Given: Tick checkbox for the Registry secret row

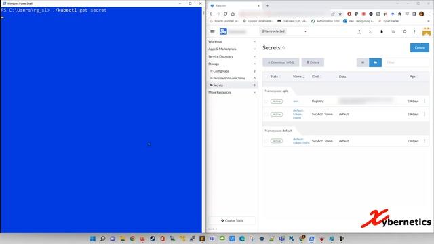Looking at the screenshot, I should coord(267,101).
